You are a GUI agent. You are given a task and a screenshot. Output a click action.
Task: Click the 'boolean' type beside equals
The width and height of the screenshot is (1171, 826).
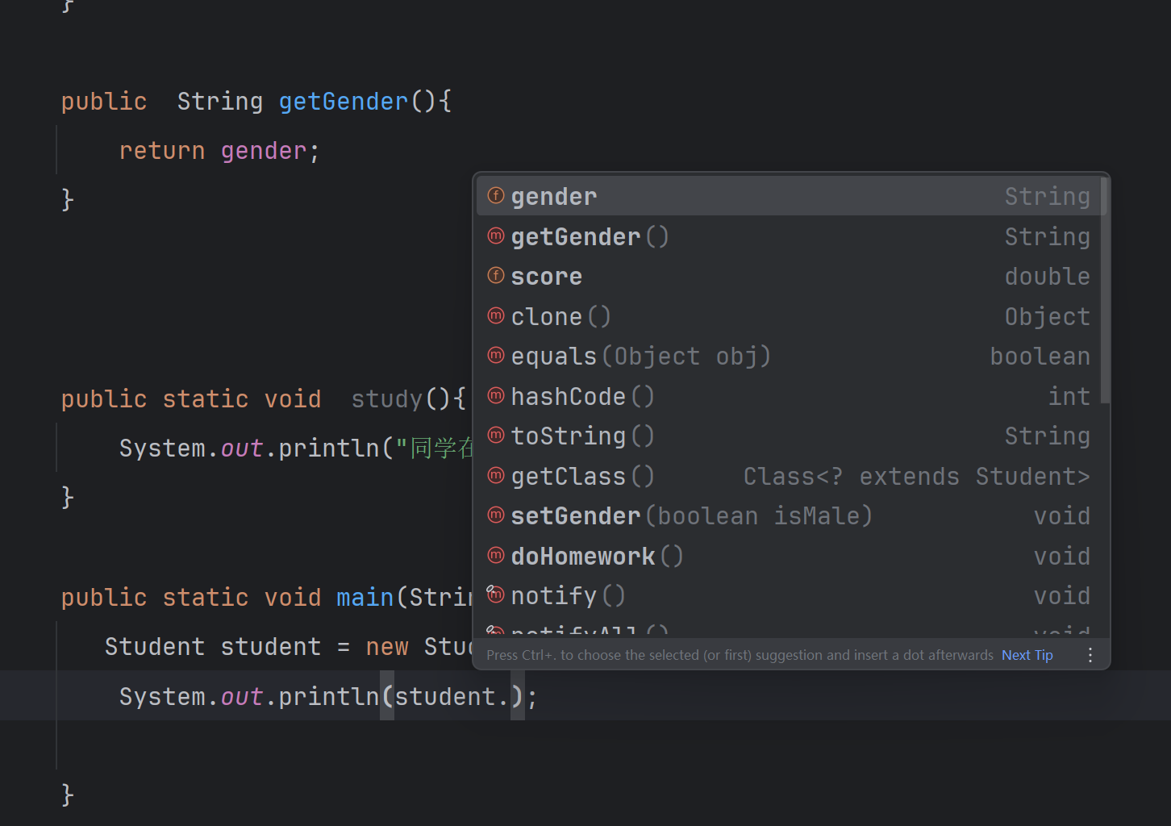(1040, 356)
